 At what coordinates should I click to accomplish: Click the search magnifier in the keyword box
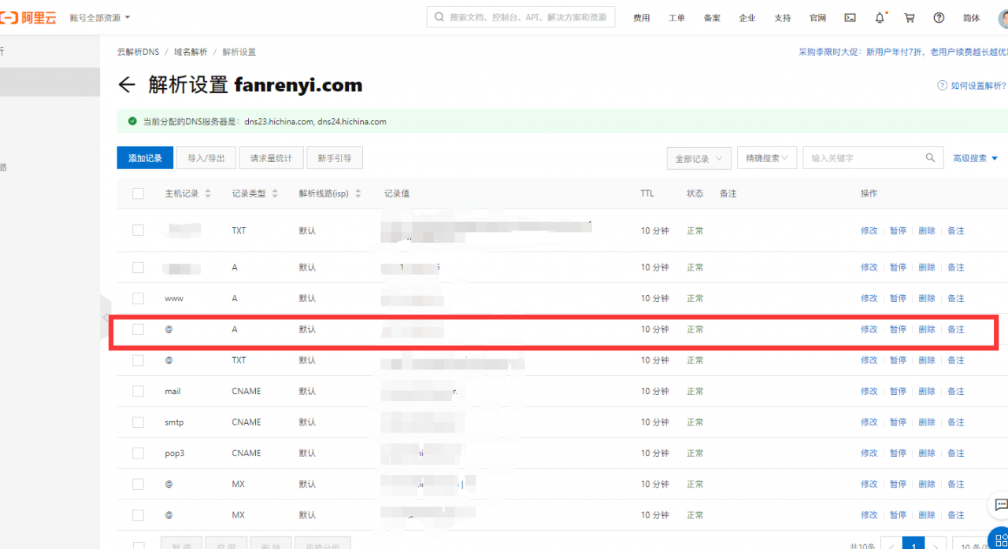coord(930,157)
